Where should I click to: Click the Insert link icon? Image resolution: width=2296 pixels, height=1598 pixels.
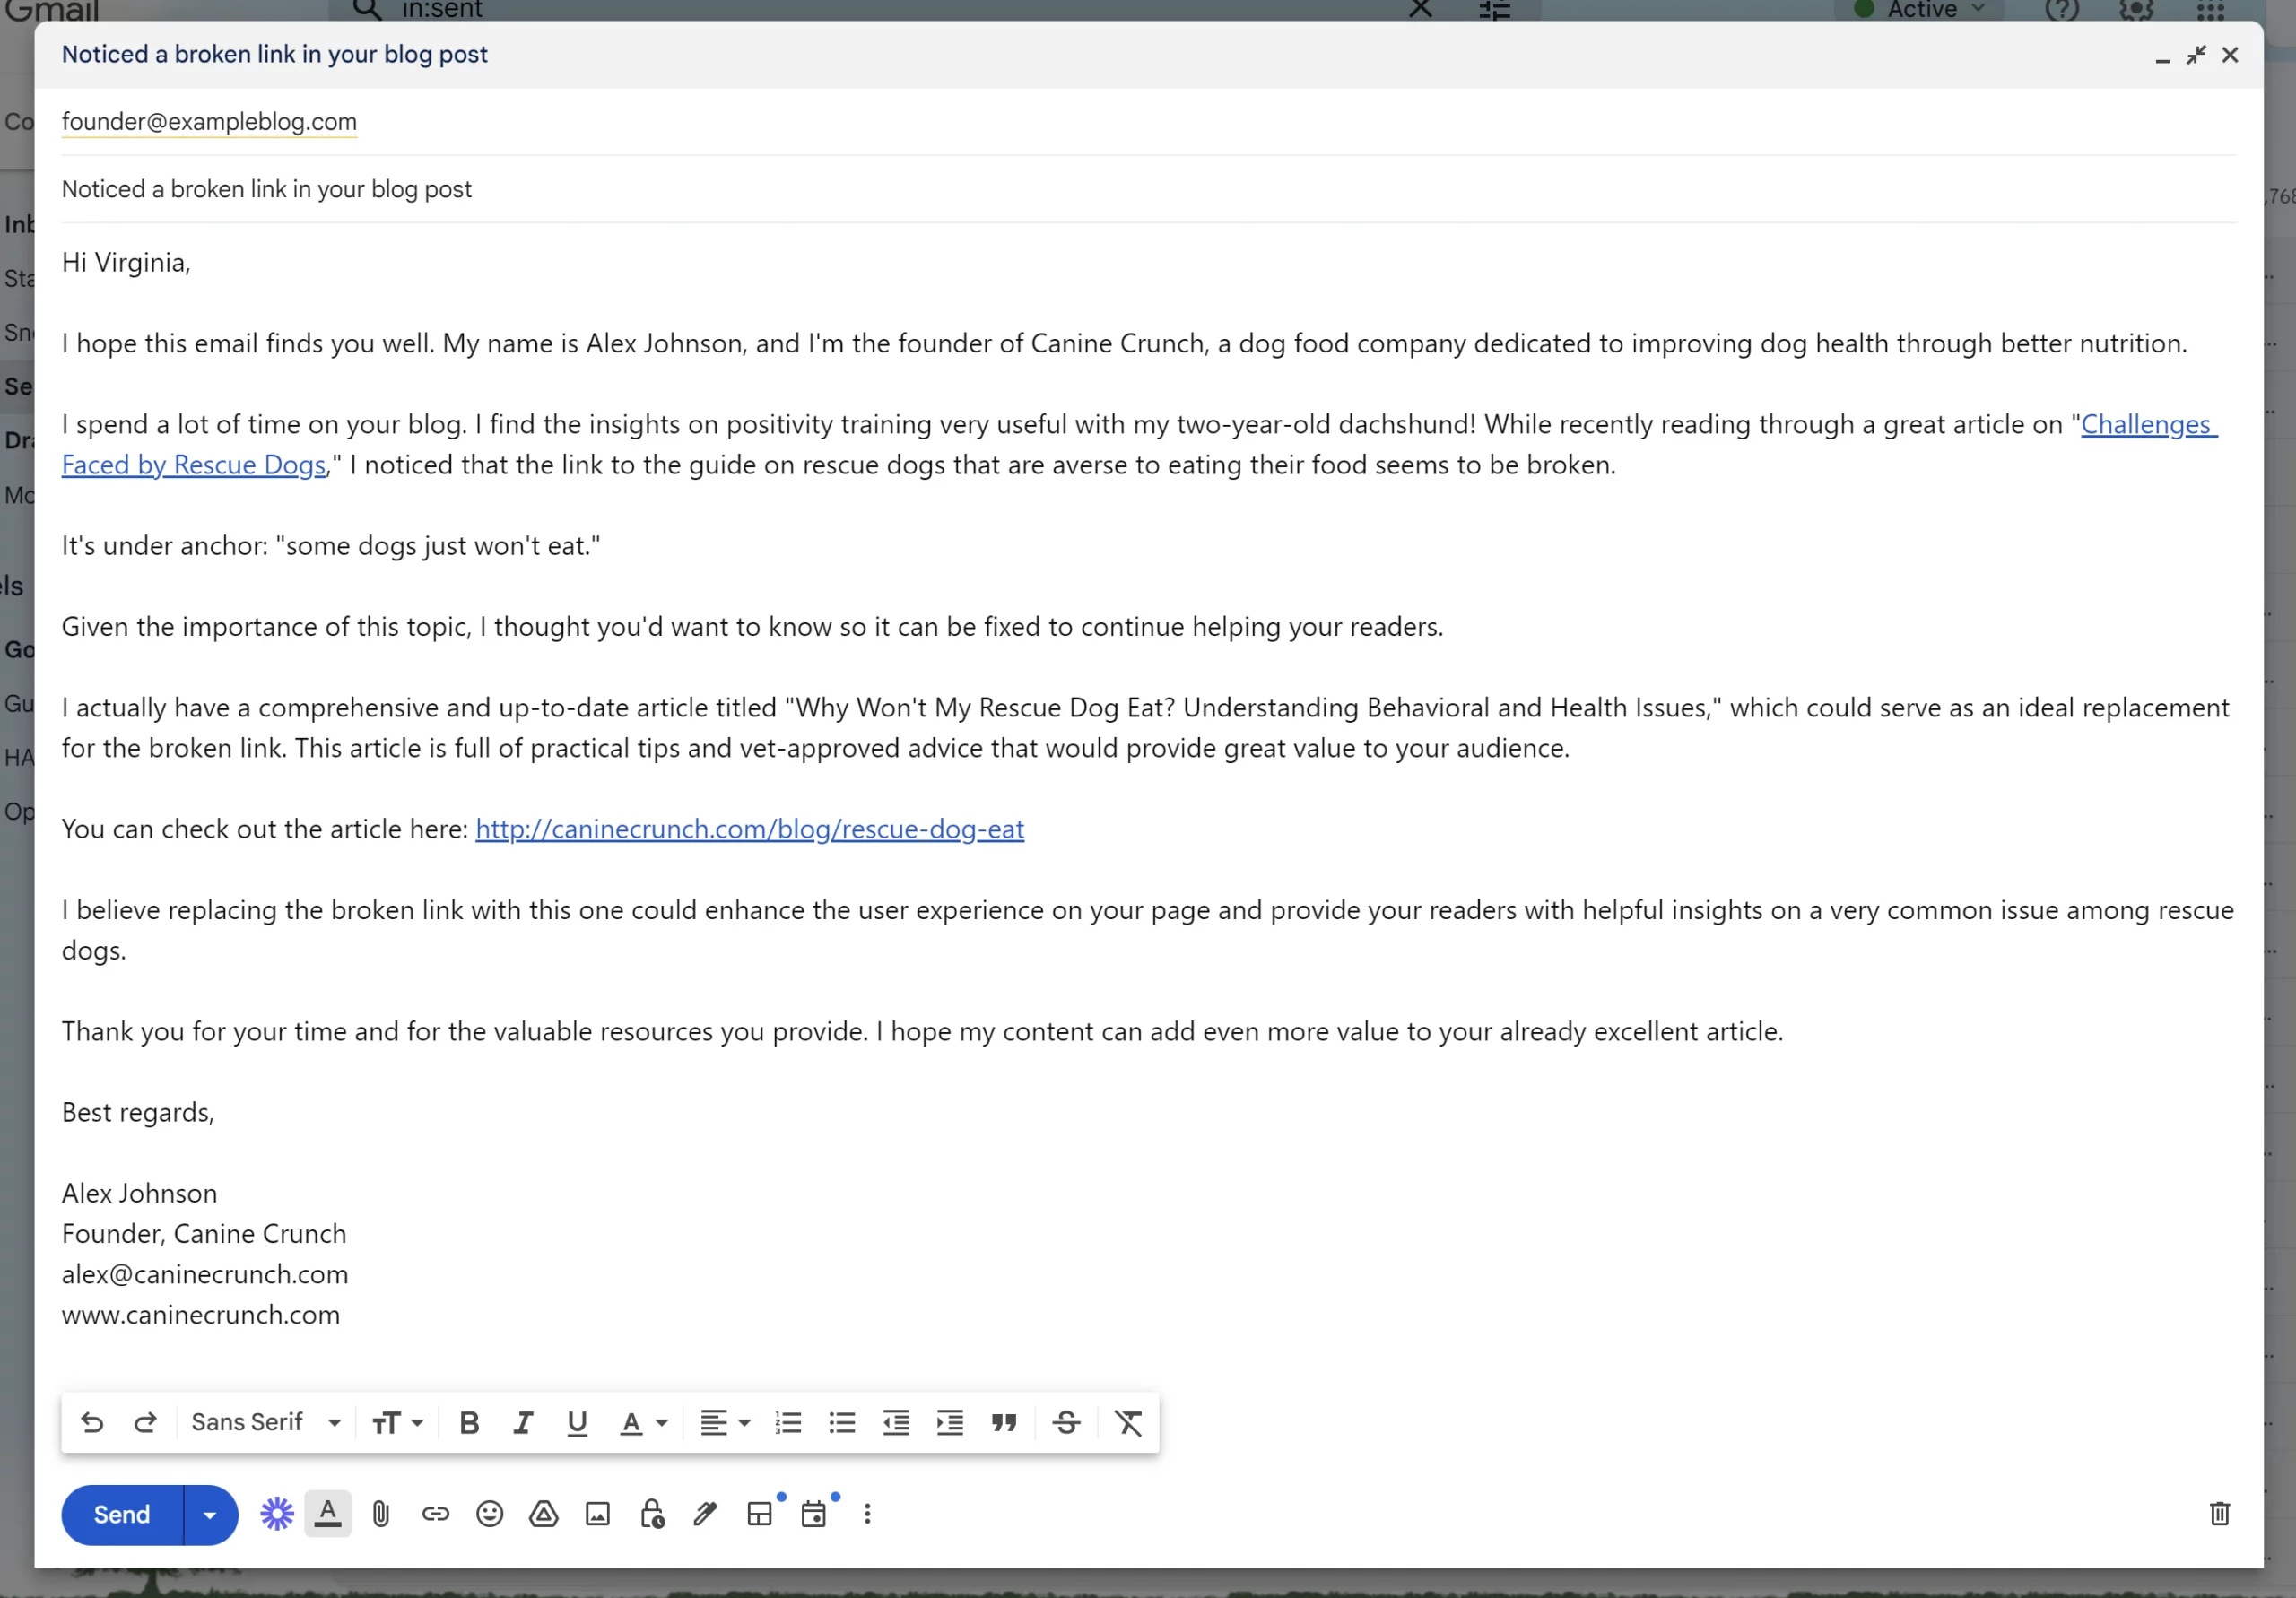point(434,1515)
